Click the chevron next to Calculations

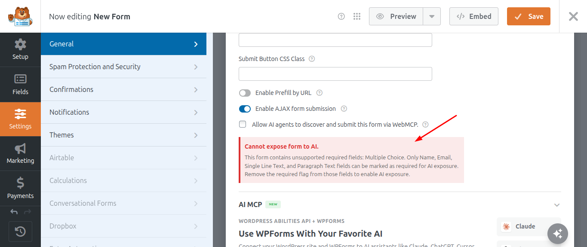tap(196, 181)
